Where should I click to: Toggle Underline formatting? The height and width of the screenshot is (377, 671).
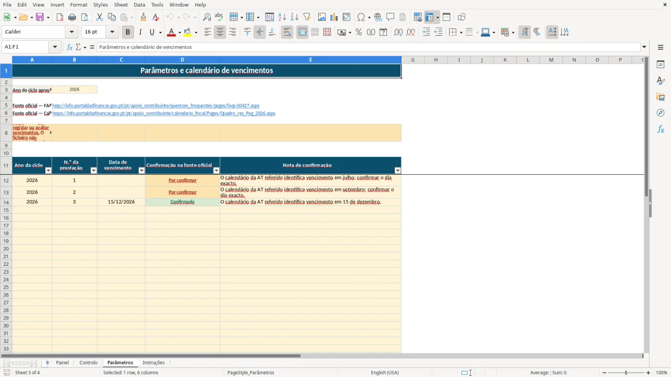[152, 32]
